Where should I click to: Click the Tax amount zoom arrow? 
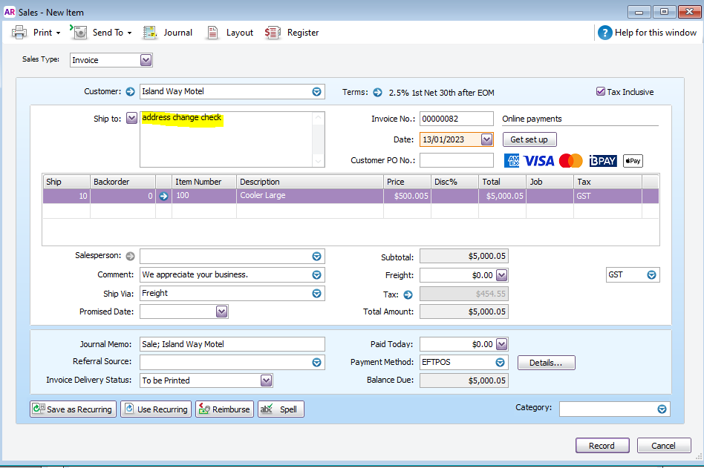click(408, 294)
